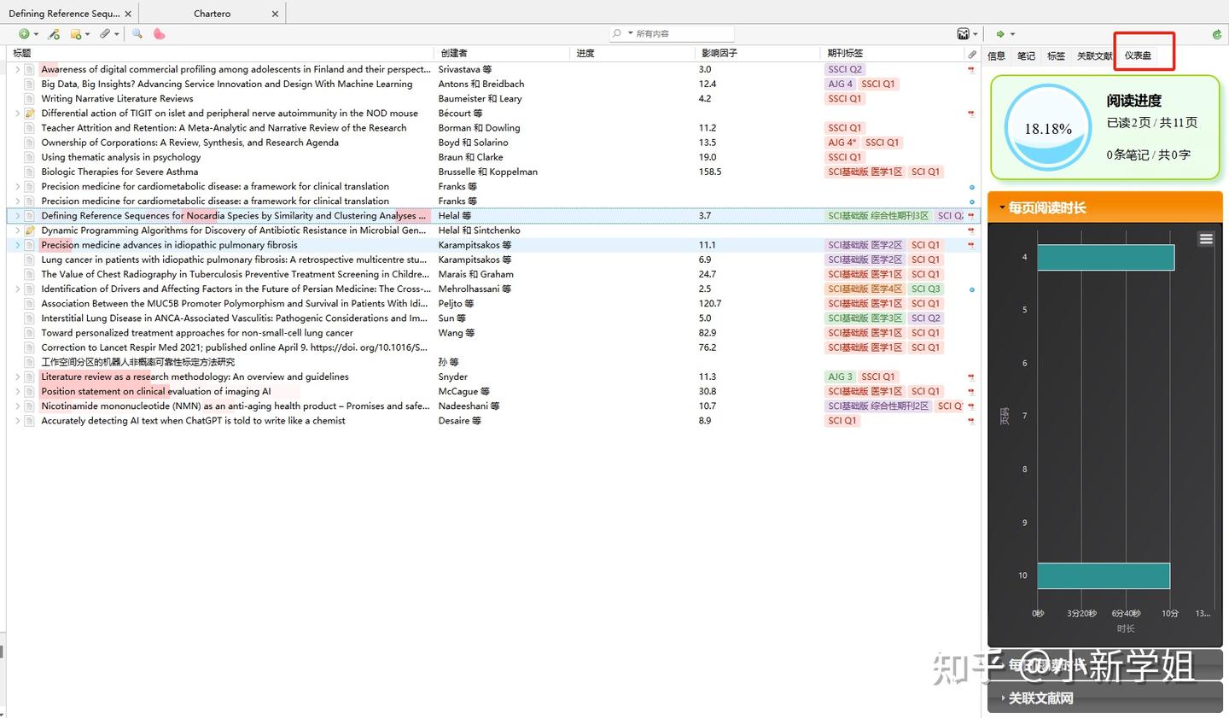Open the Locate arrow dropdown
This screenshot has width=1229, height=718.
(1012, 34)
